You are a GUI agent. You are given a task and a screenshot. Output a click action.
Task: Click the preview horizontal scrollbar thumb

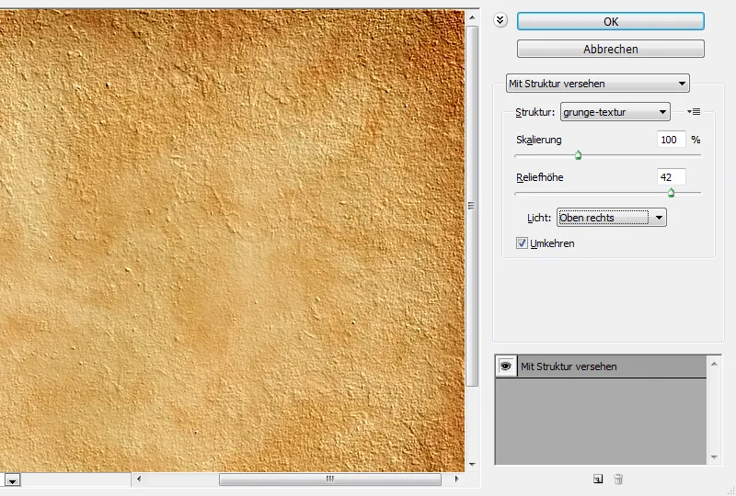[x=330, y=479]
